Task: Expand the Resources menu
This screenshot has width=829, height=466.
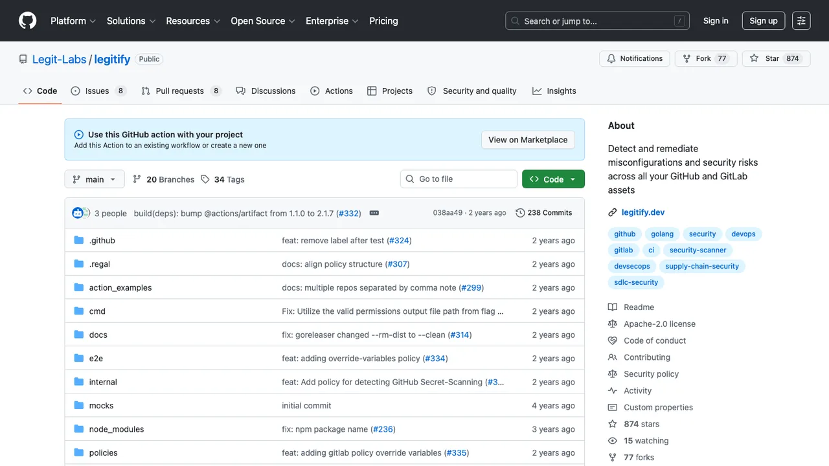Action: (193, 21)
